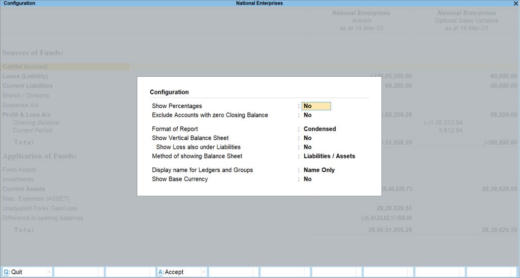
Task: Close the Configuration window with X
Action: [516, 4]
